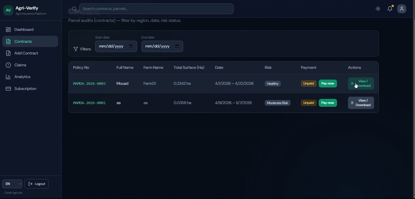Click the 0.0358 ha surface value
The height and width of the screenshot is (199, 415).
tap(182, 103)
